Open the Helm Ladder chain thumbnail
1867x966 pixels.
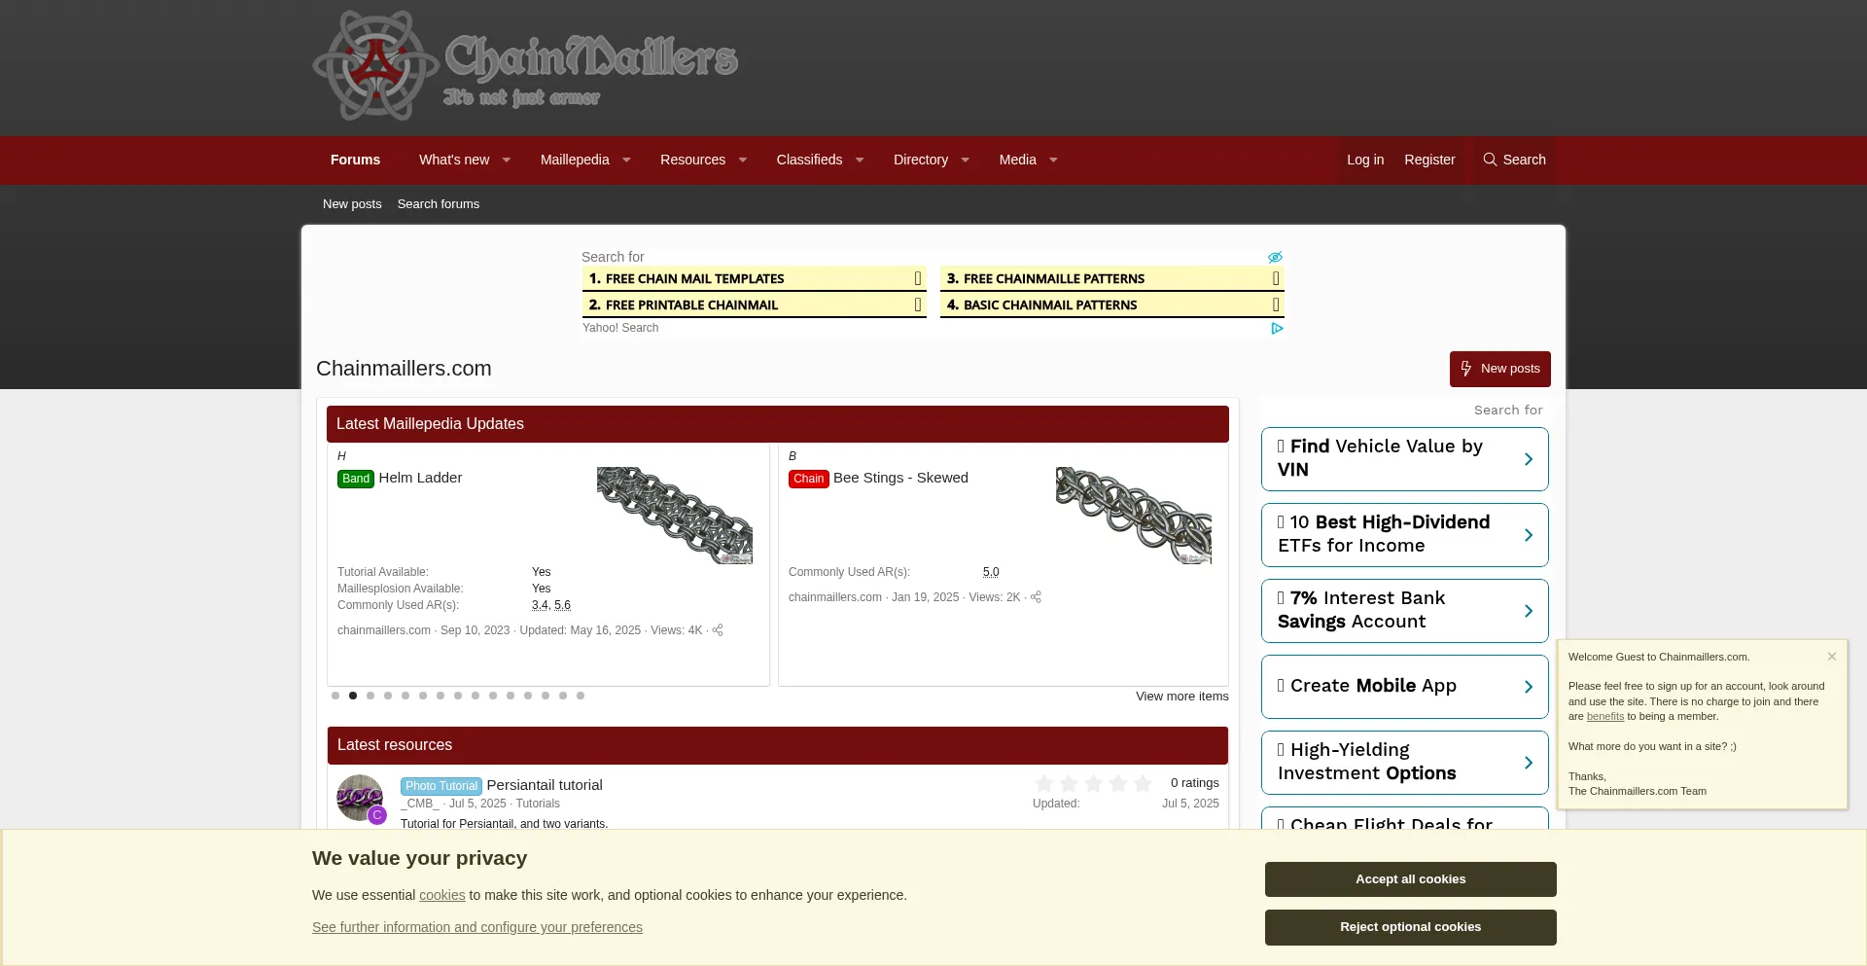point(674,515)
